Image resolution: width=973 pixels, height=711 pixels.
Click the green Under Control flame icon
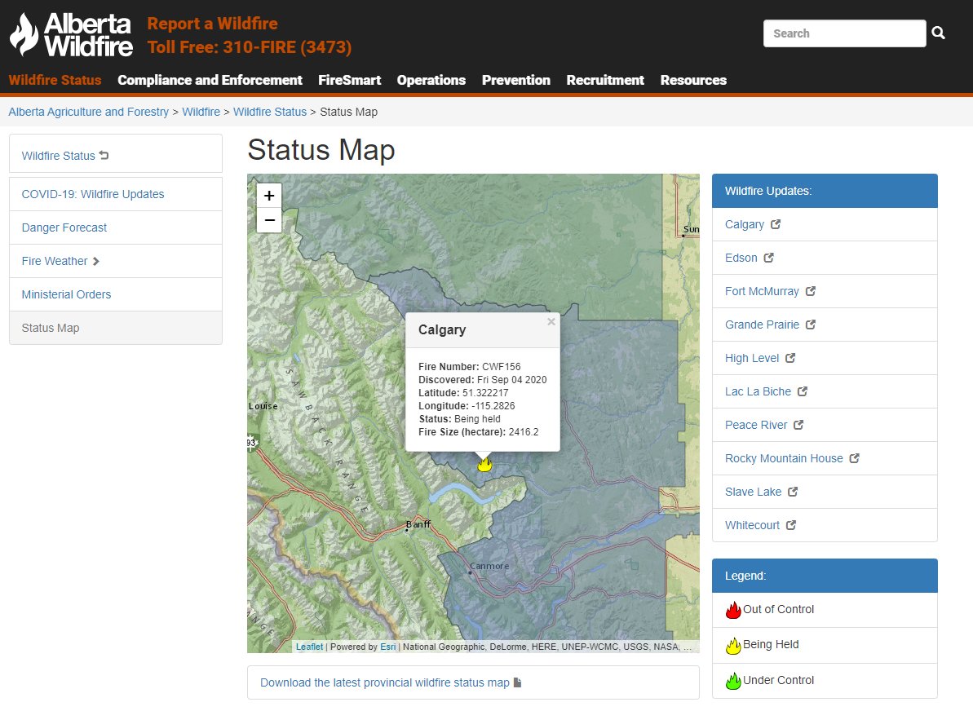tap(733, 681)
